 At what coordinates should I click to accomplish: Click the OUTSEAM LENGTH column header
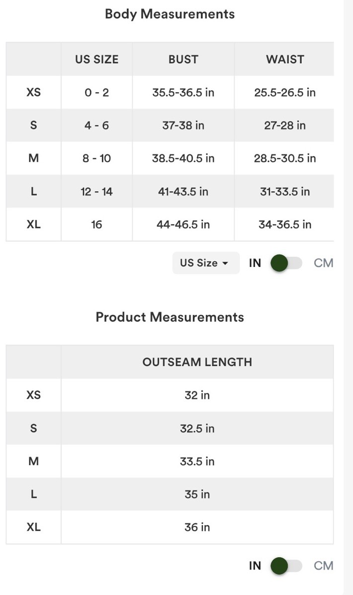point(197,362)
